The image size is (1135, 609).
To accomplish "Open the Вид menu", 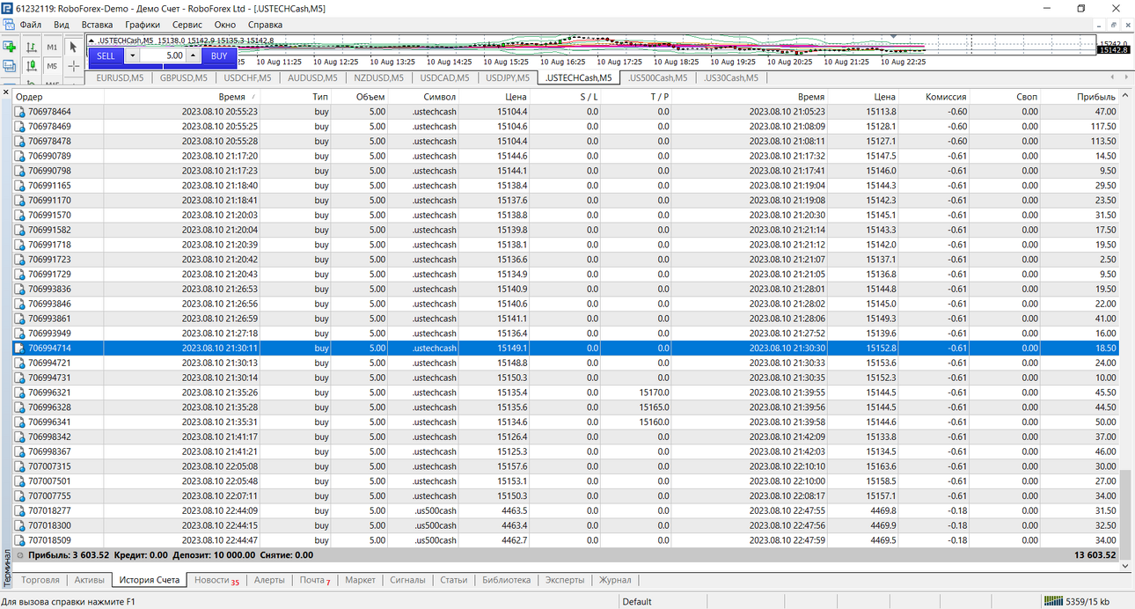I will coord(62,25).
